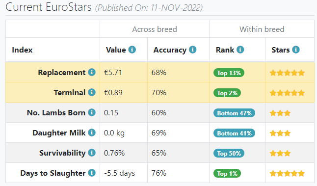This screenshot has height=186, width=317.
Task: Click the Top 2% rank badge
Action: 227,93
